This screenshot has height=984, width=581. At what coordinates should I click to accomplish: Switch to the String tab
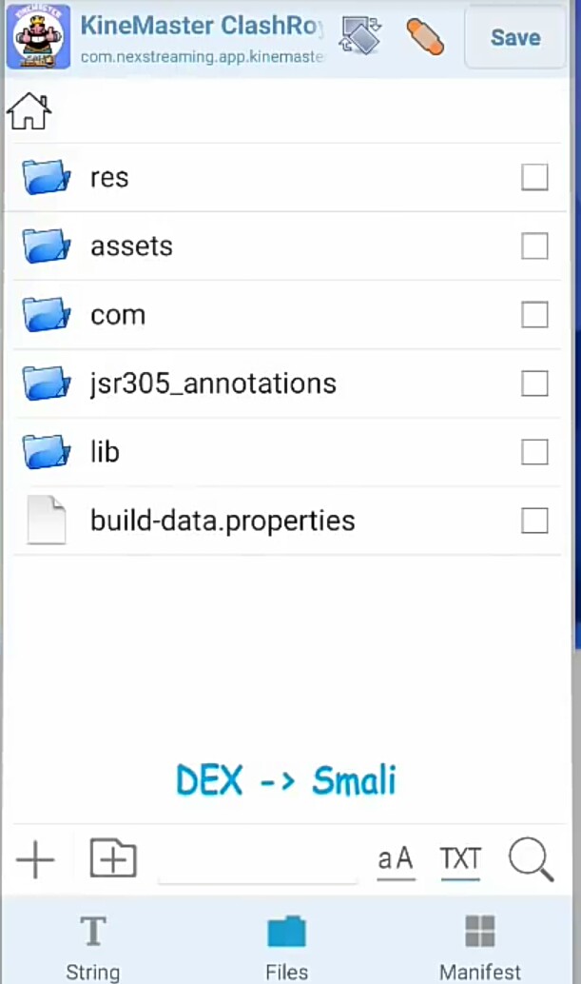coord(93,944)
